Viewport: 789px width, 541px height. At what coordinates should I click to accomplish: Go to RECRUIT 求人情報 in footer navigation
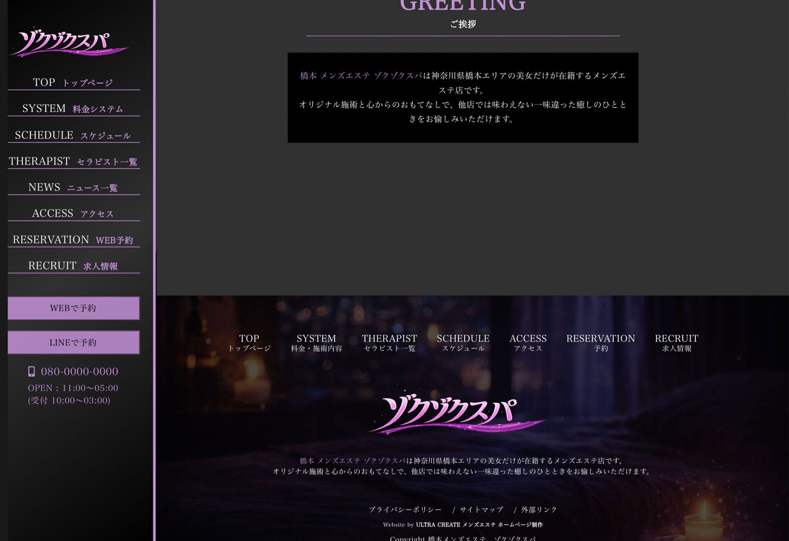click(x=676, y=343)
